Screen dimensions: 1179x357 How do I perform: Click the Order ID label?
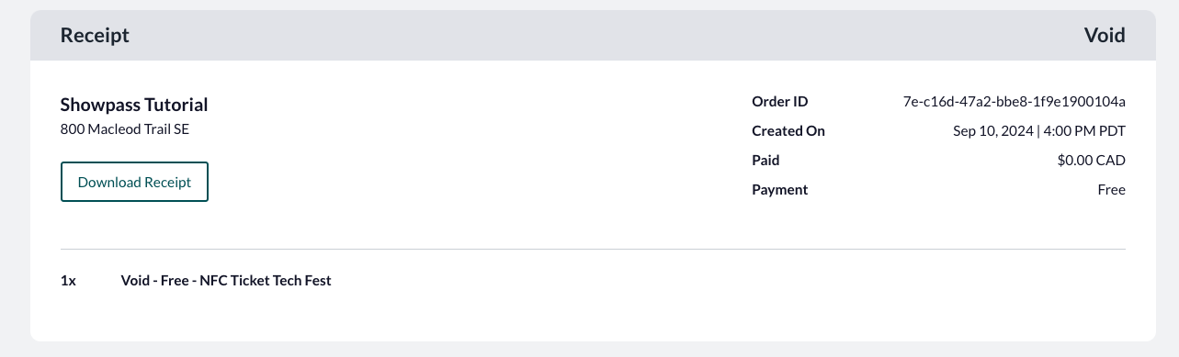click(779, 102)
